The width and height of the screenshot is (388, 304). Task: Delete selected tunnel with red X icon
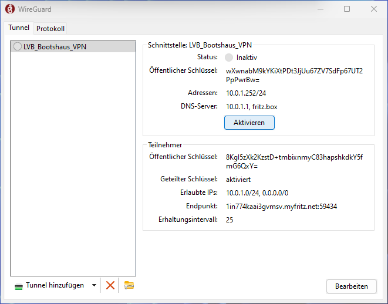[110, 285]
